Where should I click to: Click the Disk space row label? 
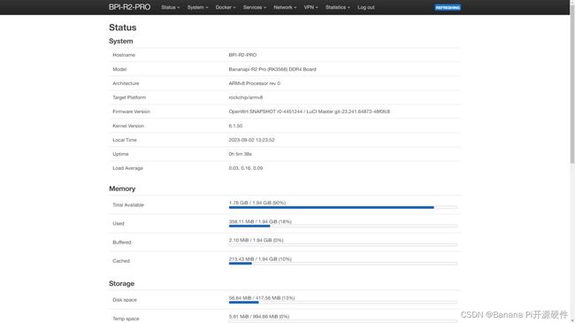[125, 300]
